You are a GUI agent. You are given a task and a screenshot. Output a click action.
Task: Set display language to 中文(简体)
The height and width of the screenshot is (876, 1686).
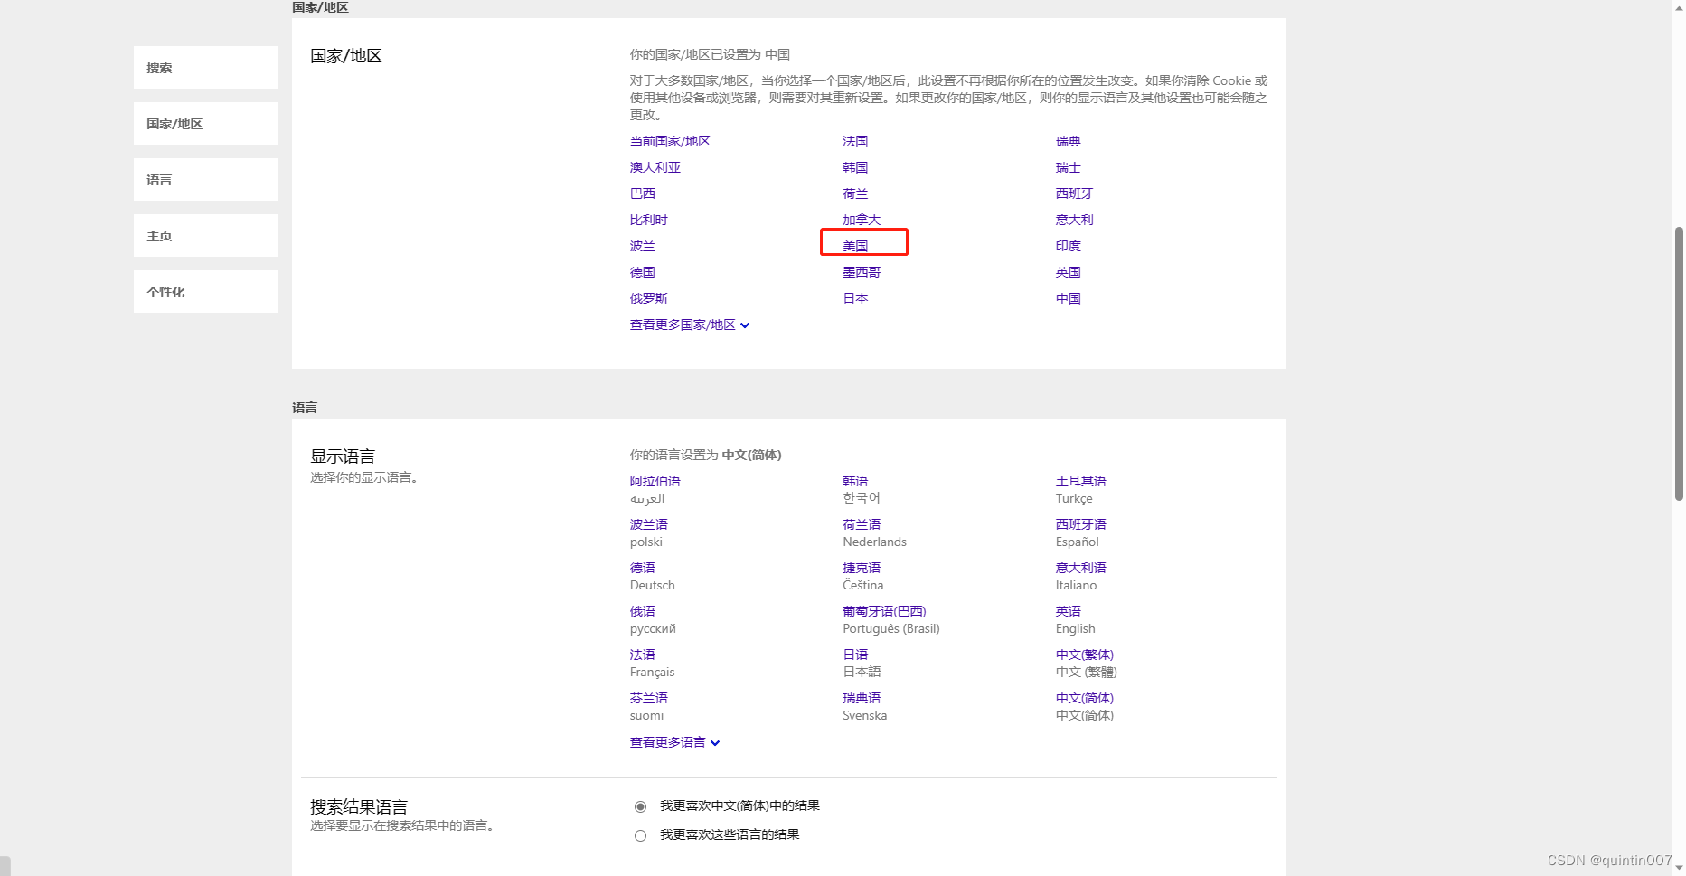(x=1085, y=698)
